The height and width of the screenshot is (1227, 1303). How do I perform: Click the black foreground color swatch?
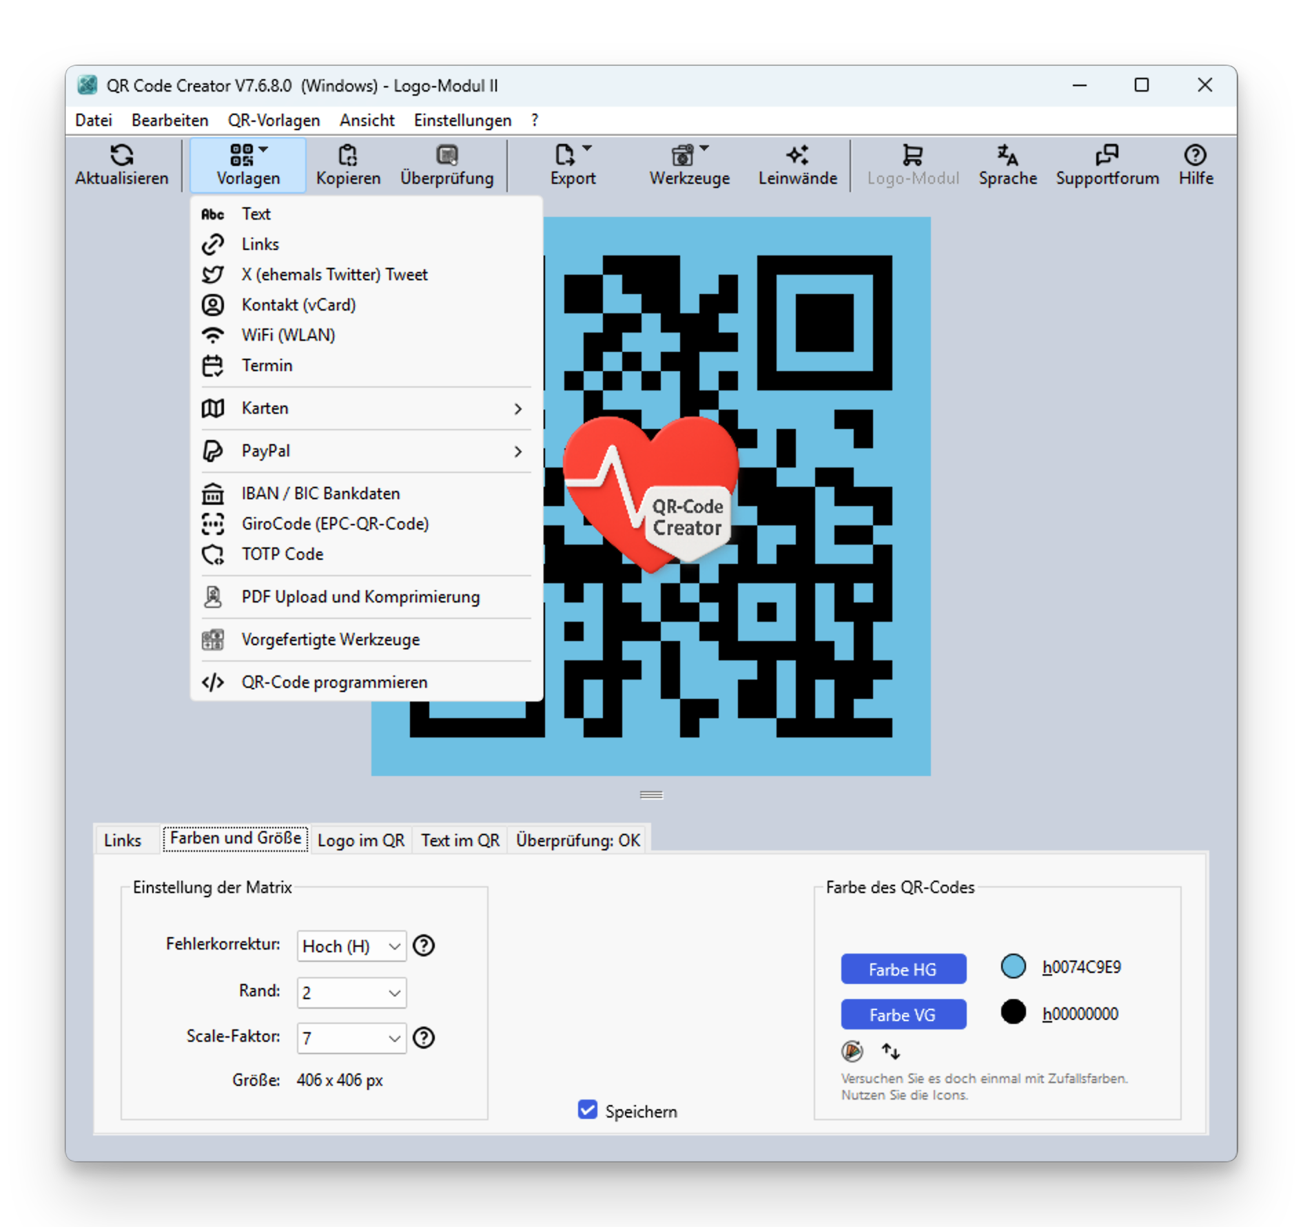[1013, 1012]
